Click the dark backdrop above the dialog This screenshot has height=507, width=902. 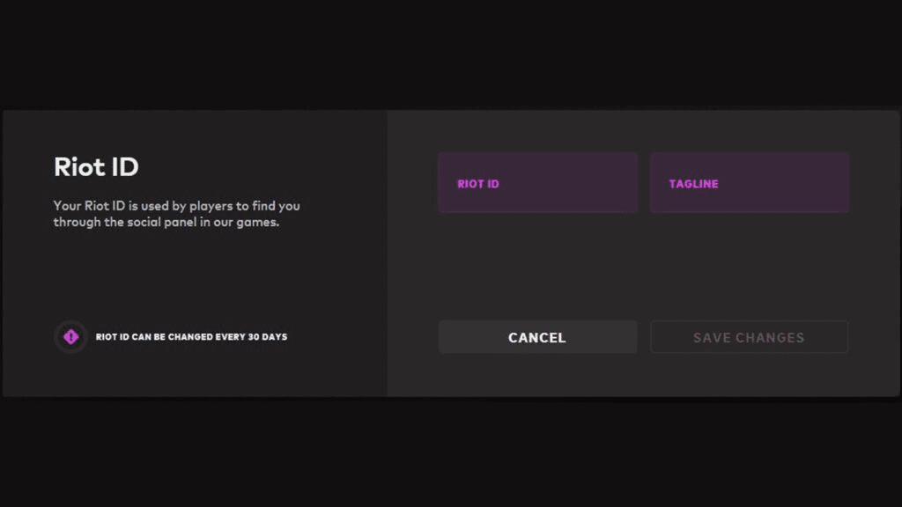click(451, 53)
